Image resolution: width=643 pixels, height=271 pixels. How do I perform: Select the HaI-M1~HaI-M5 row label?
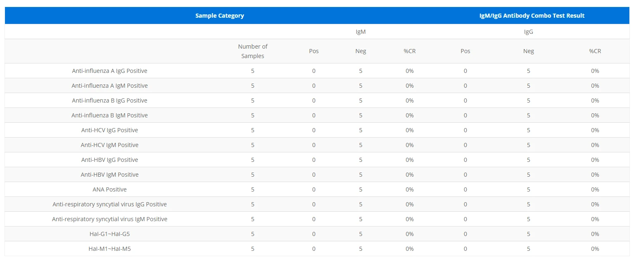[x=109, y=249]
